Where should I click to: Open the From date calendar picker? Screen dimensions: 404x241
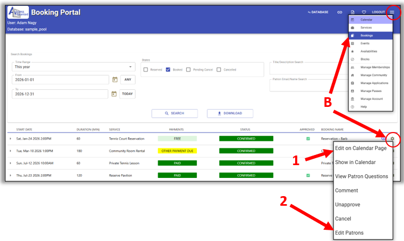[114, 80]
